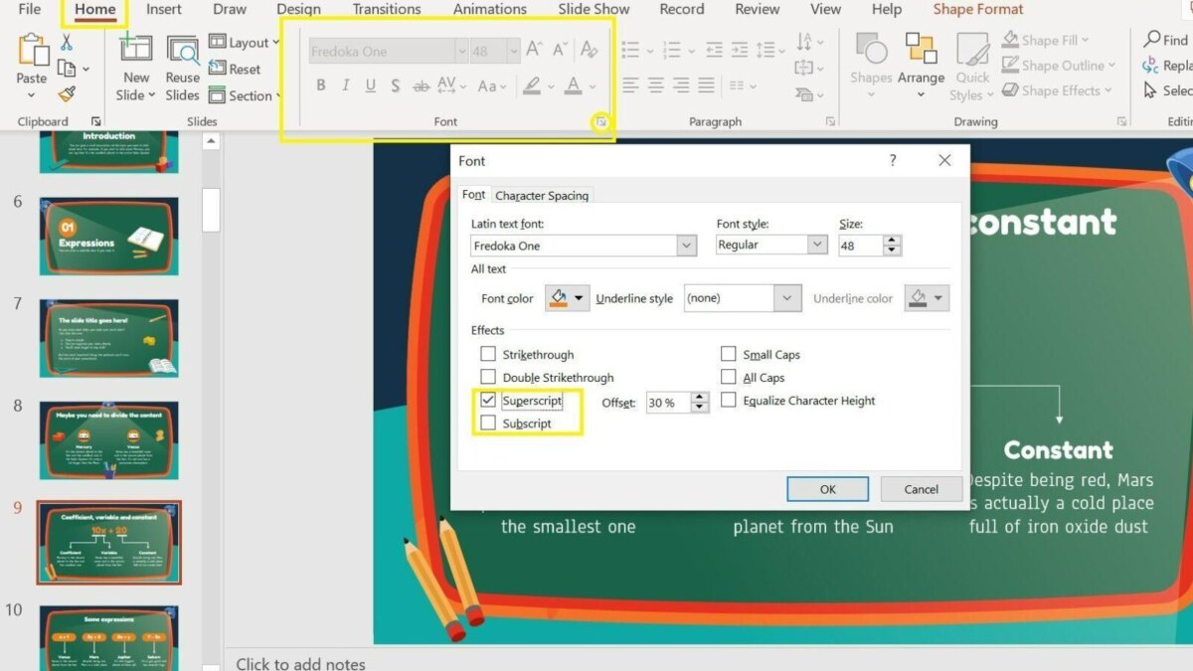Image resolution: width=1193 pixels, height=671 pixels.
Task: Switch to Character Spacing tab
Action: (x=542, y=195)
